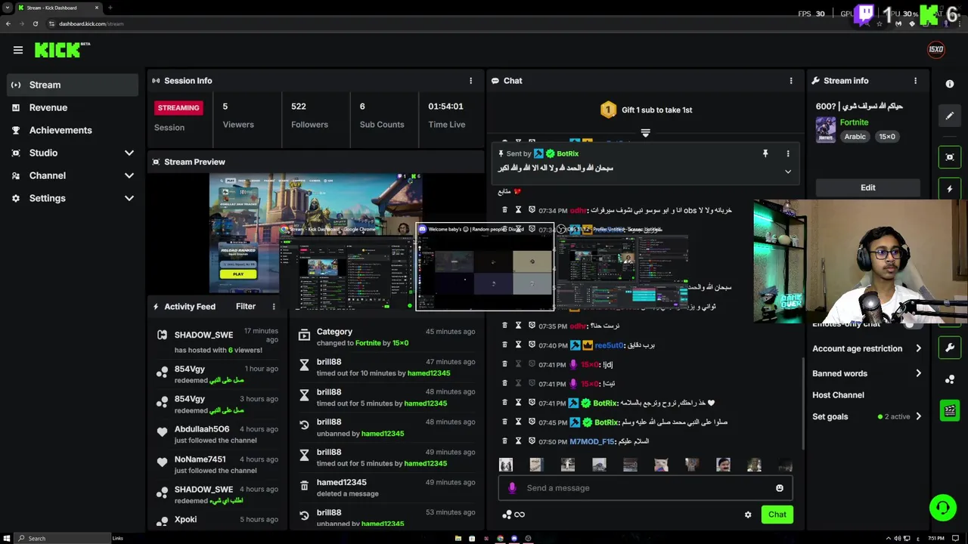This screenshot has height=544, width=968.
Task: Open Fortnite category link in Stream info
Action: [854, 122]
